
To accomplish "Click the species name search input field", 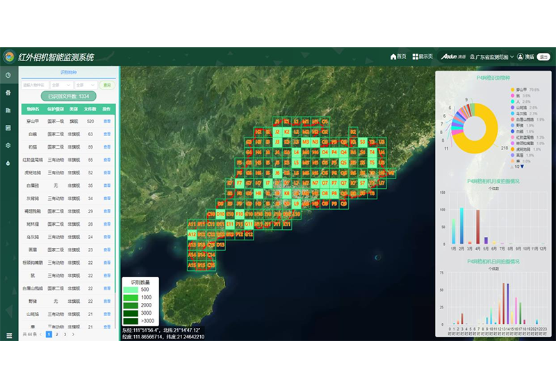I will pos(35,85).
